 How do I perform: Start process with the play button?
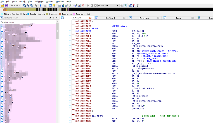click(88, 5)
